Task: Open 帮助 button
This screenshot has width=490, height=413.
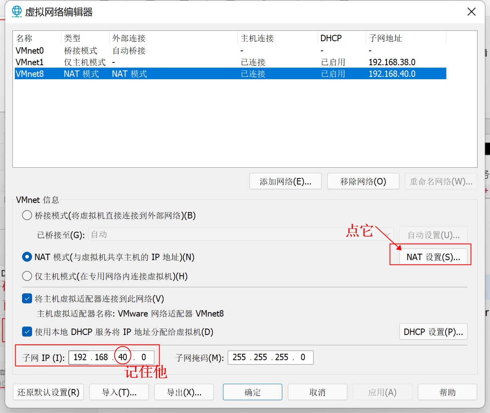Action: [x=447, y=392]
